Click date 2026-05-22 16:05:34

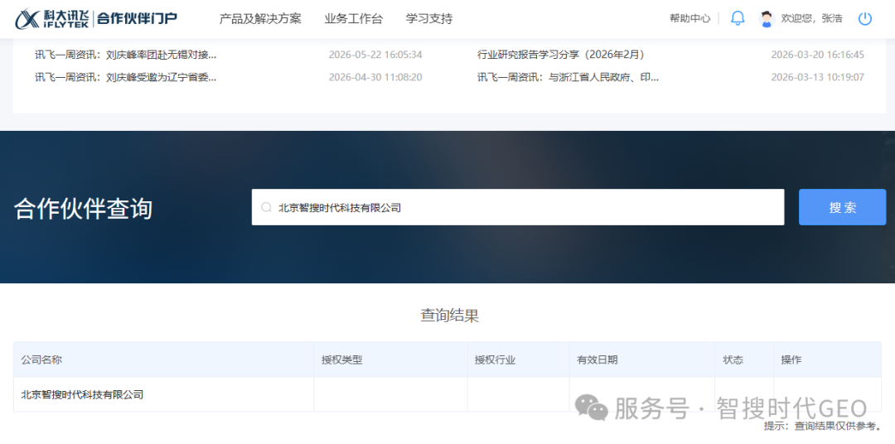375,55
